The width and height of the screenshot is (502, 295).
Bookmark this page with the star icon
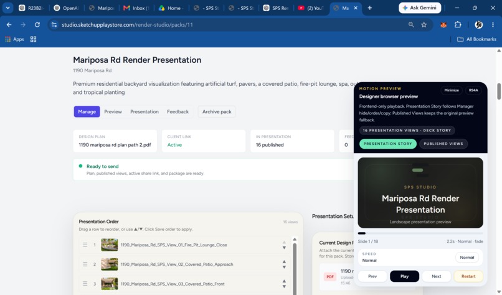pos(424,25)
